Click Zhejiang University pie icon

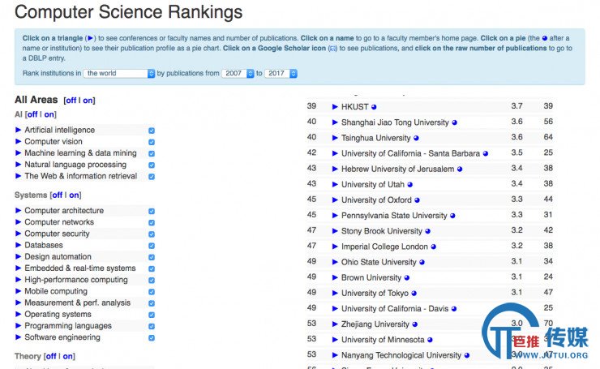(415, 324)
